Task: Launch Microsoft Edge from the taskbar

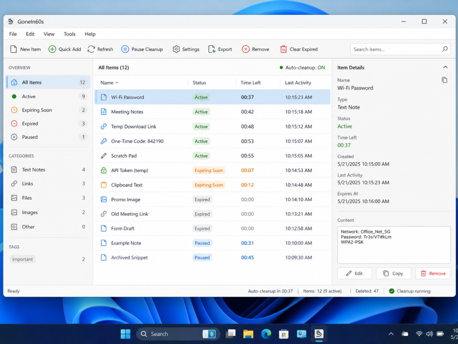Action: coord(266,334)
